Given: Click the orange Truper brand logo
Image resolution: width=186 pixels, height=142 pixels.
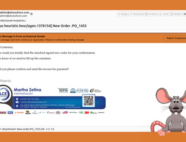Looking at the screenshot, I should pos(19,113).
